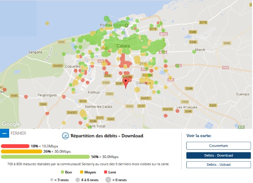
Task: Click the large grey '> 6 tests' circle
Action: point(108,180)
